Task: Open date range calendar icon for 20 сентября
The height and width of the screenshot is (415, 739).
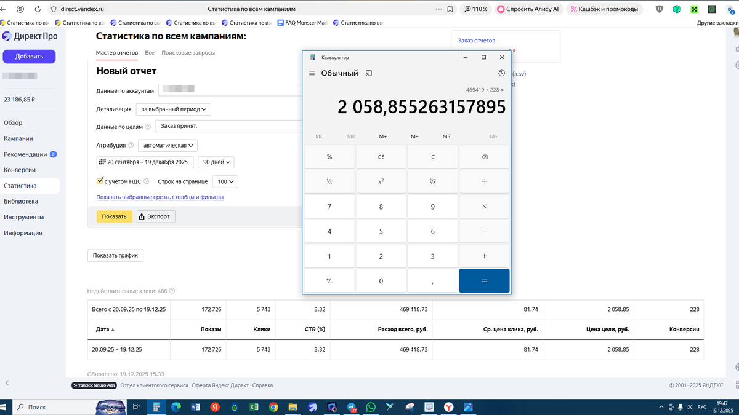Action: click(102, 162)
